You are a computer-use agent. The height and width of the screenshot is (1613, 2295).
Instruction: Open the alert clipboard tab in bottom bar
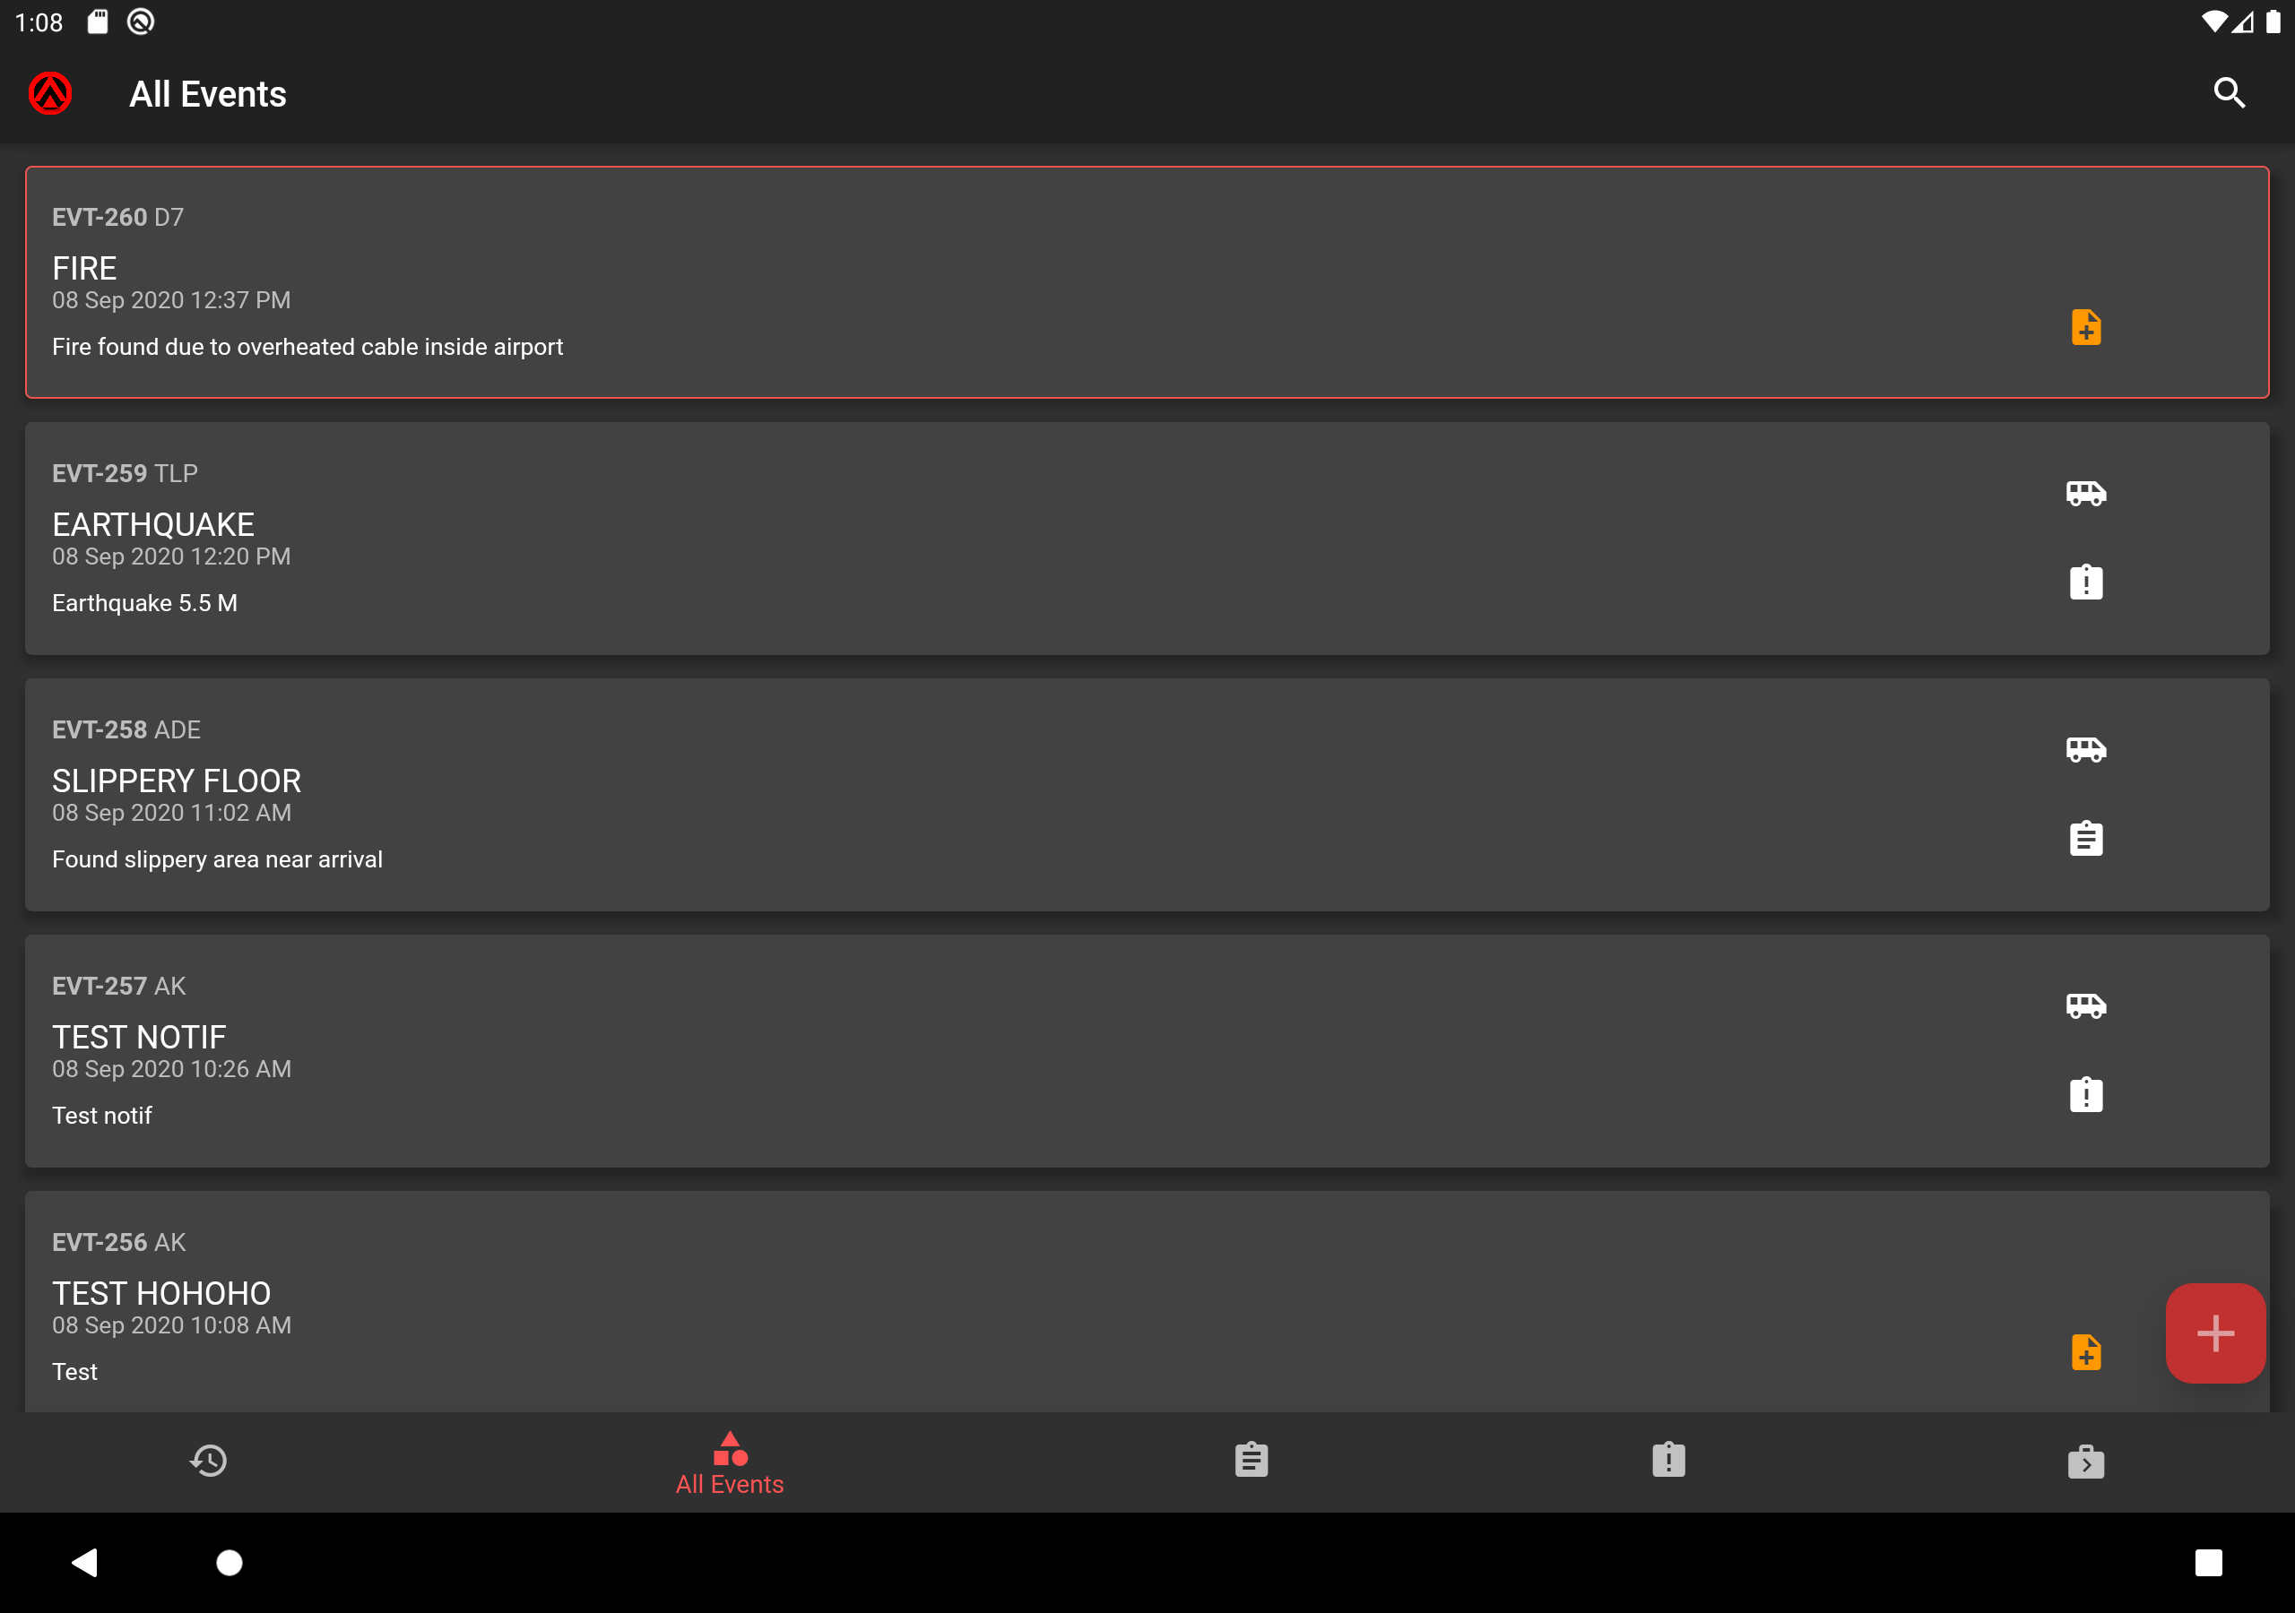coord(1668,1460)
